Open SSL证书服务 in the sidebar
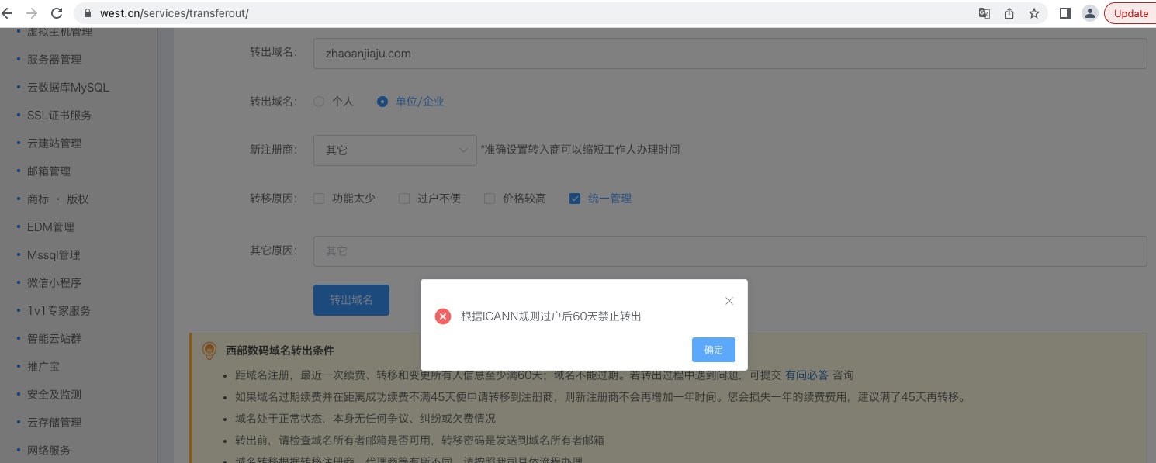This screenshot has width=1156, height=463. click(x=59, y=116)
